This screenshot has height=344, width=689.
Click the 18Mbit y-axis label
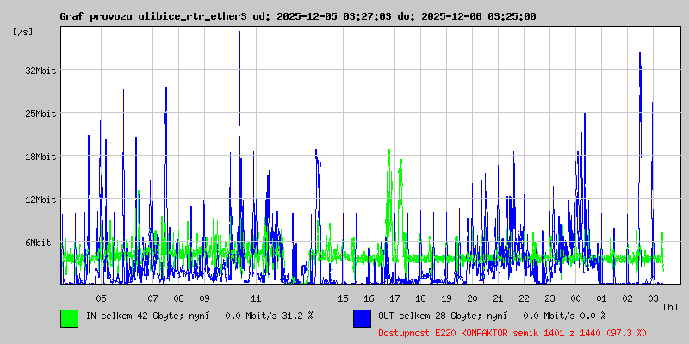click(x=40, y=157)
